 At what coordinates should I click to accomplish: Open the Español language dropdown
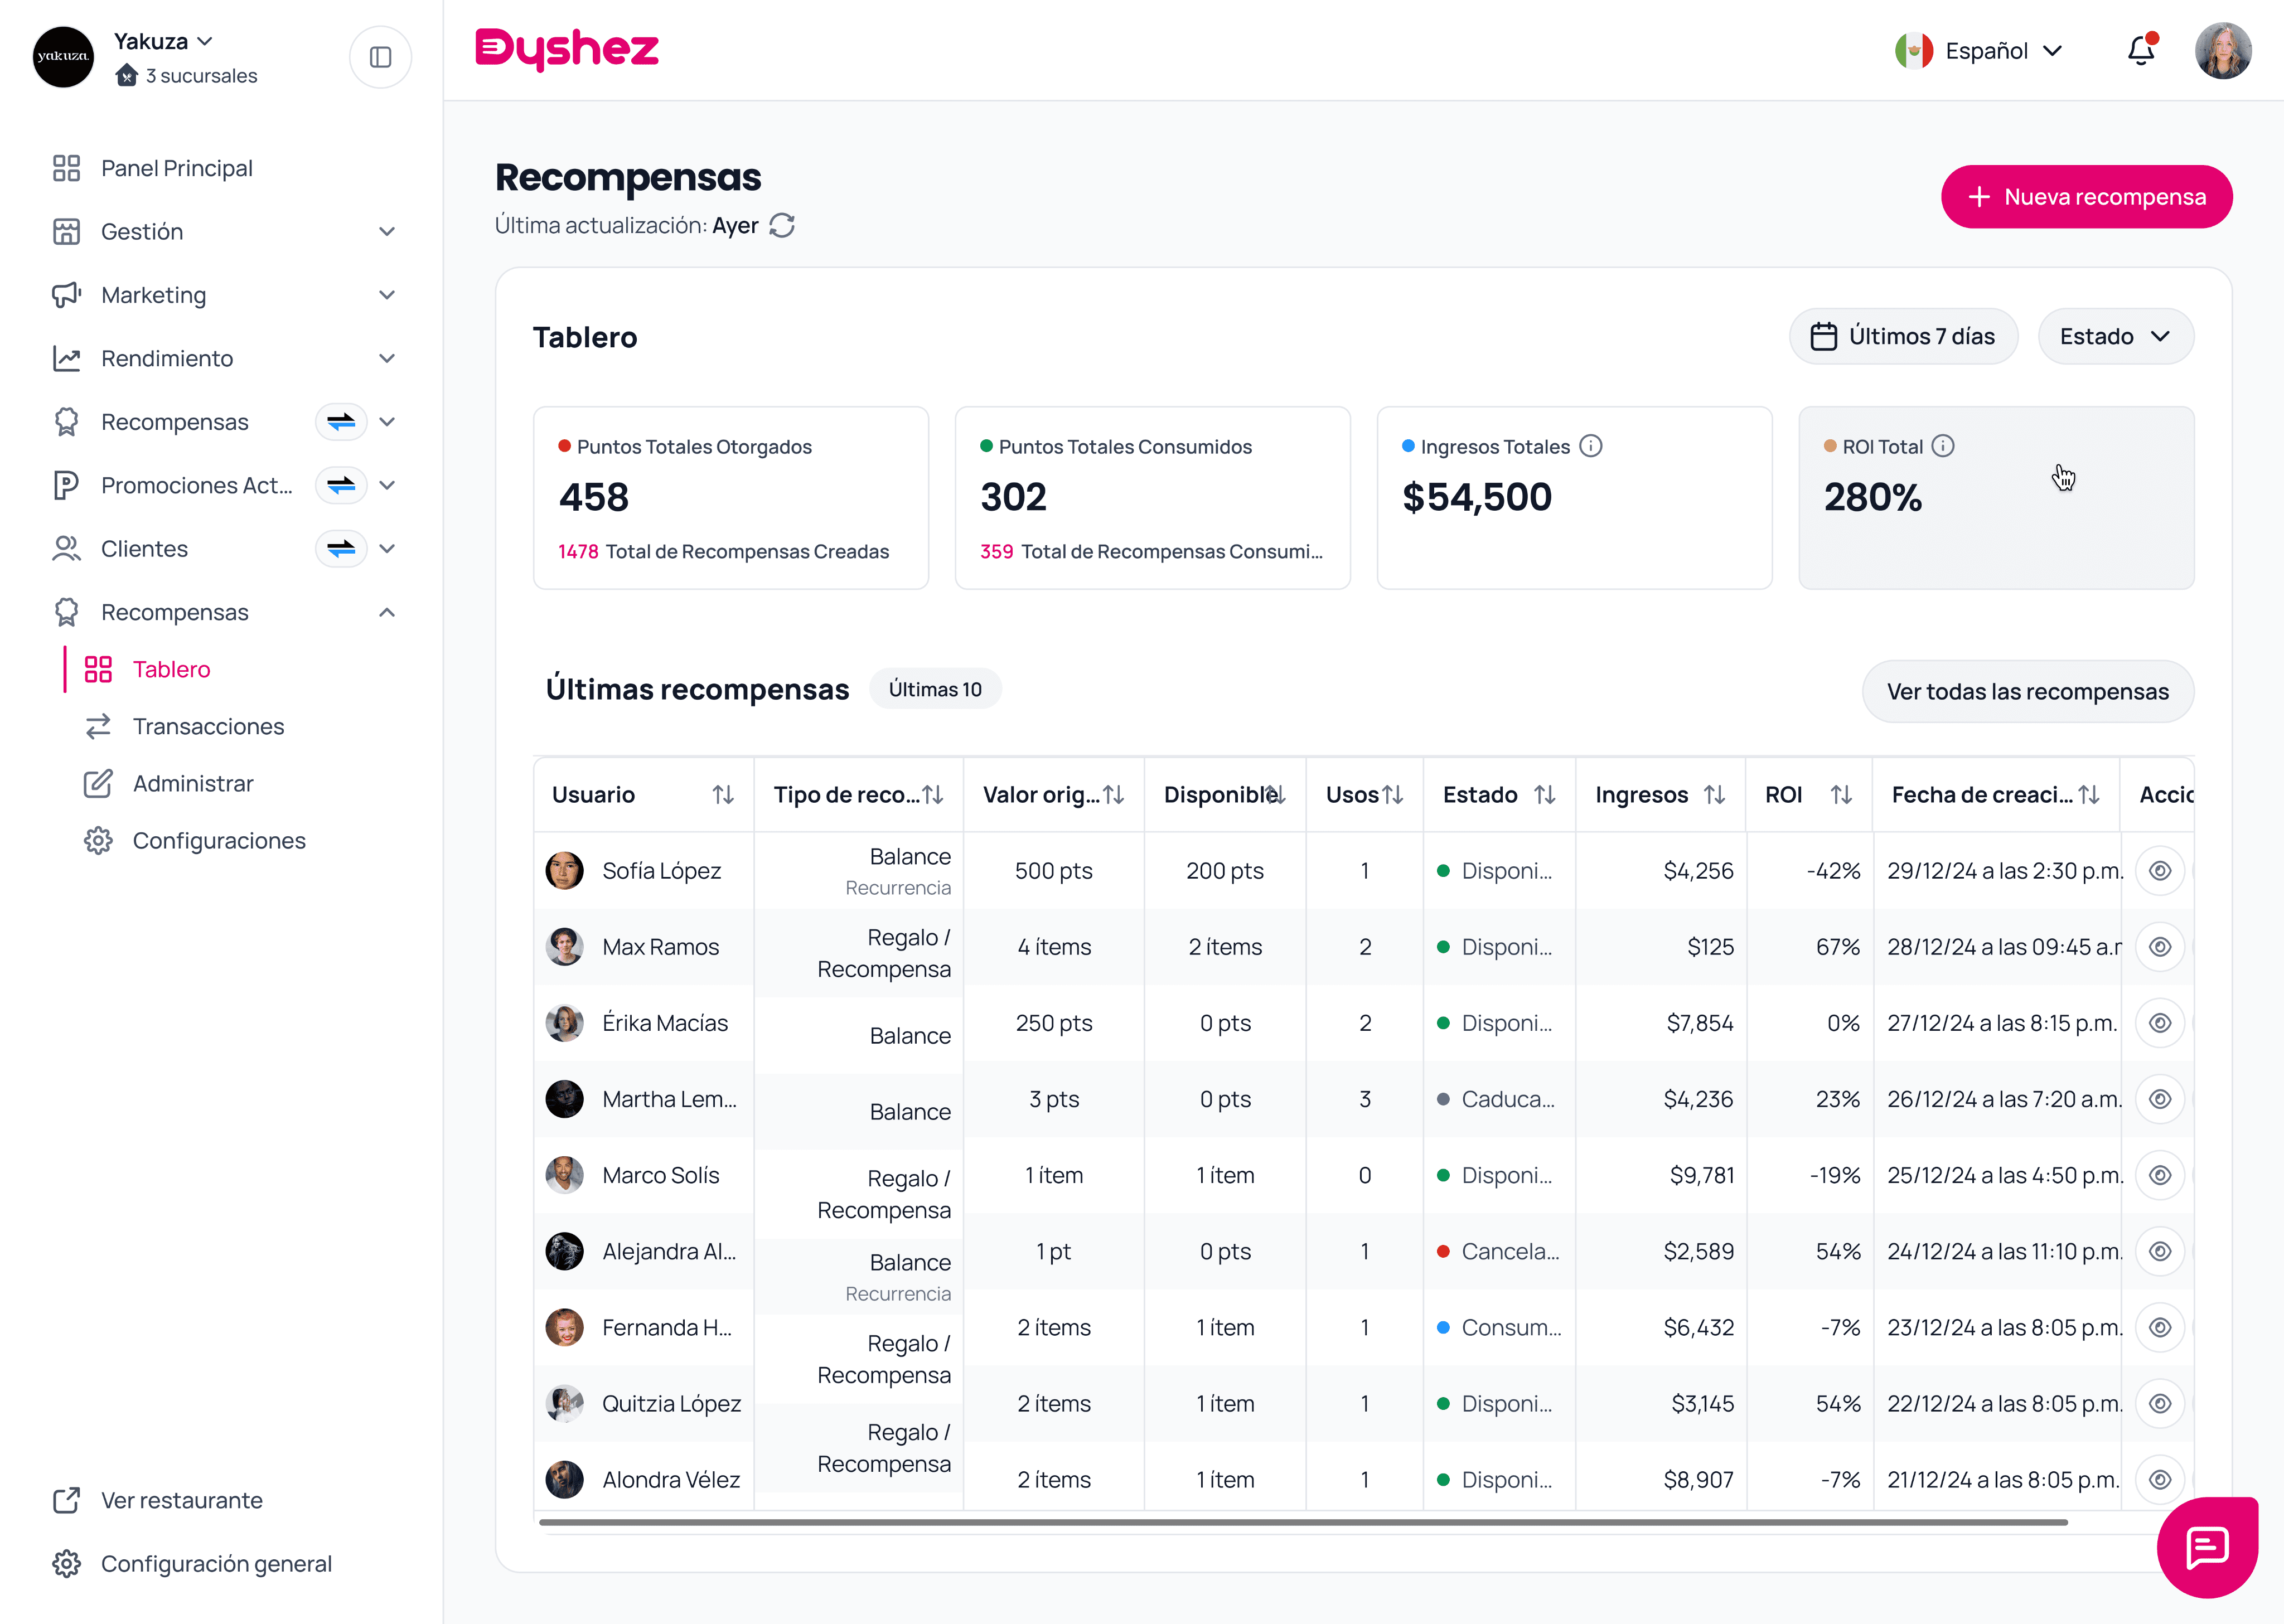[x=1978, y=51]
